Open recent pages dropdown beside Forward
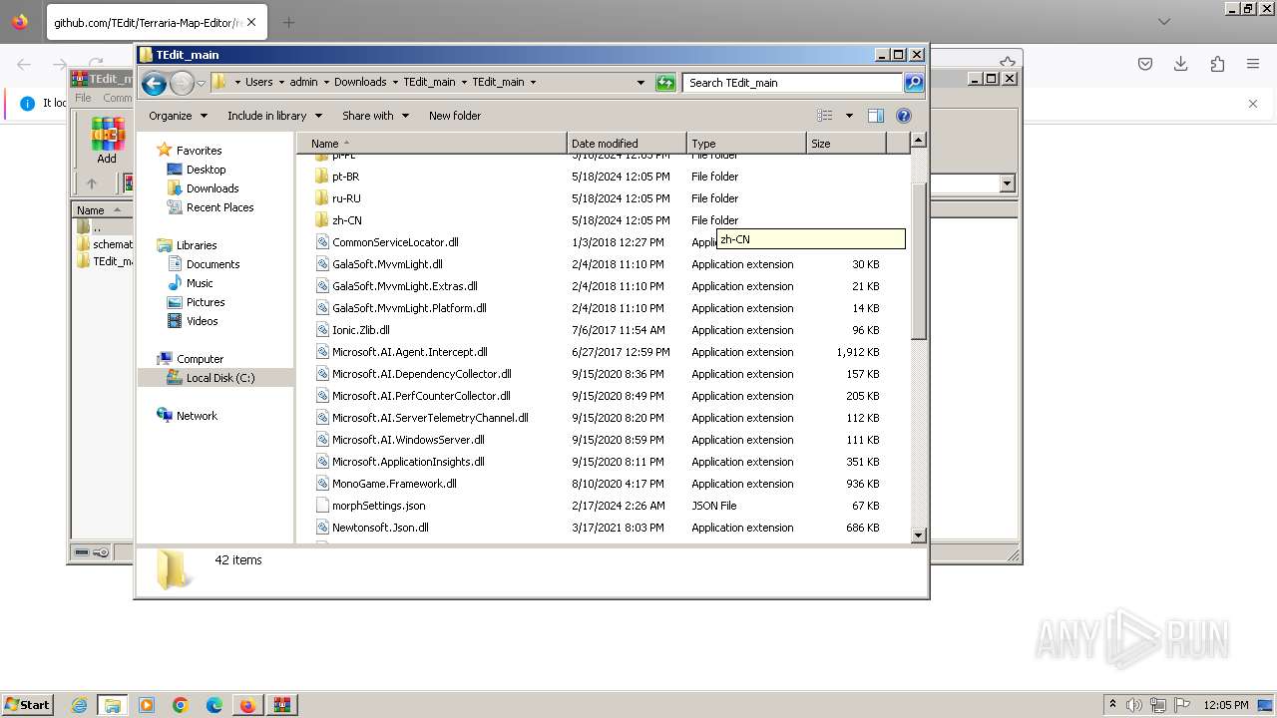The height and width of the screenshot is (718, 1277). pos(201,83)
